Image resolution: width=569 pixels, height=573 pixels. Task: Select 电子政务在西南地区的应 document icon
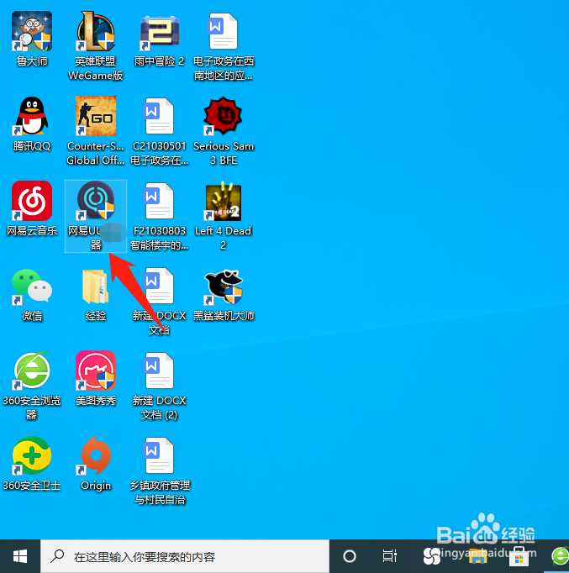coord(224,31)
